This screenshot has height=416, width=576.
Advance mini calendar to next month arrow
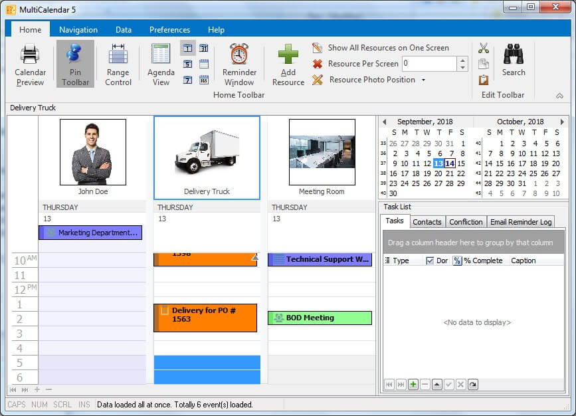tap(562, 122)
